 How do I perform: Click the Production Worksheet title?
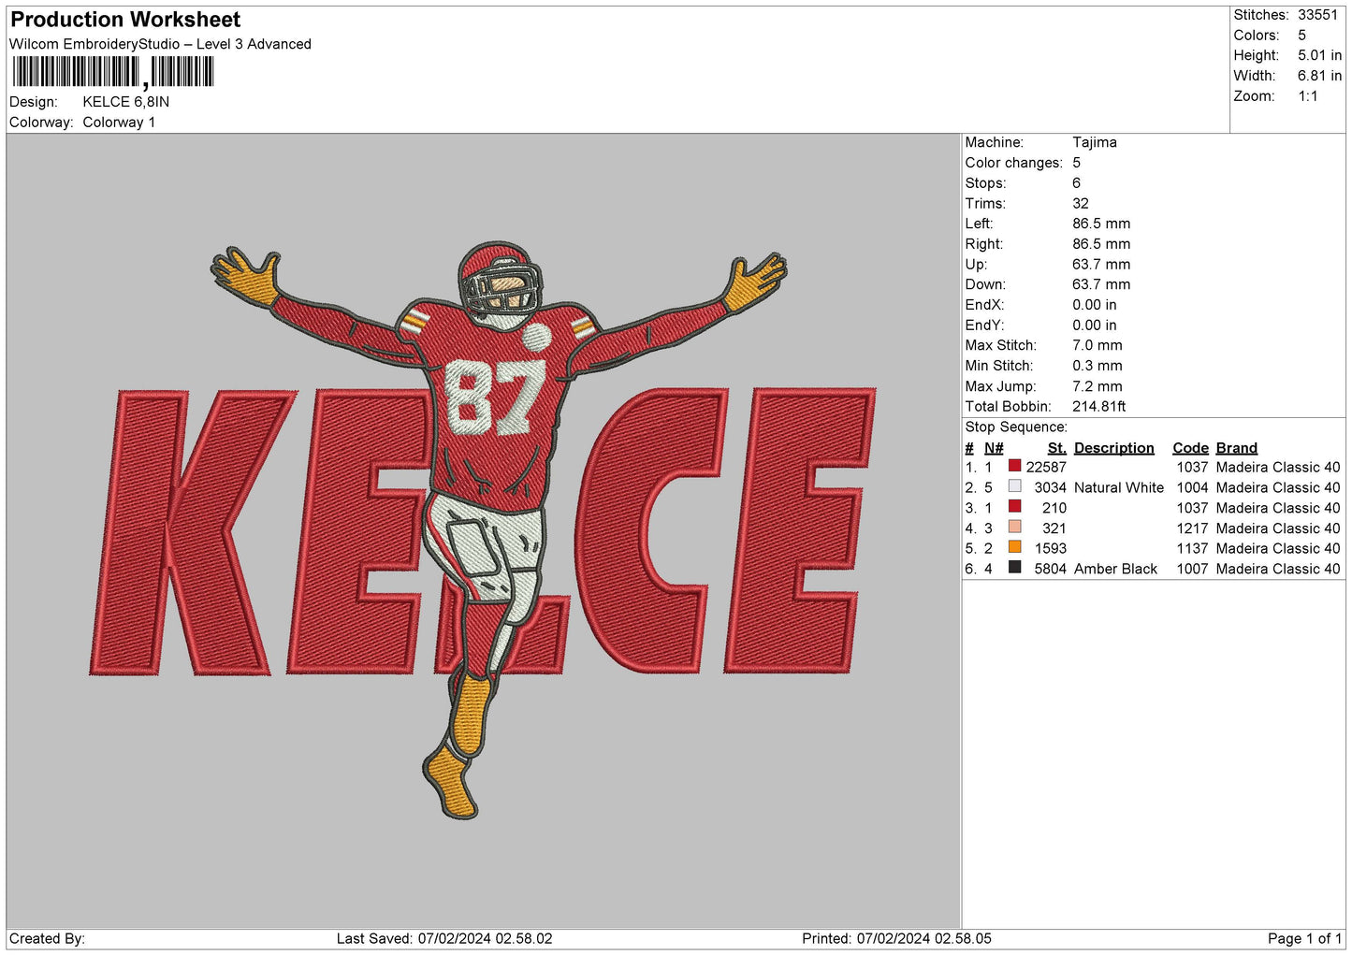pos(125,20)
